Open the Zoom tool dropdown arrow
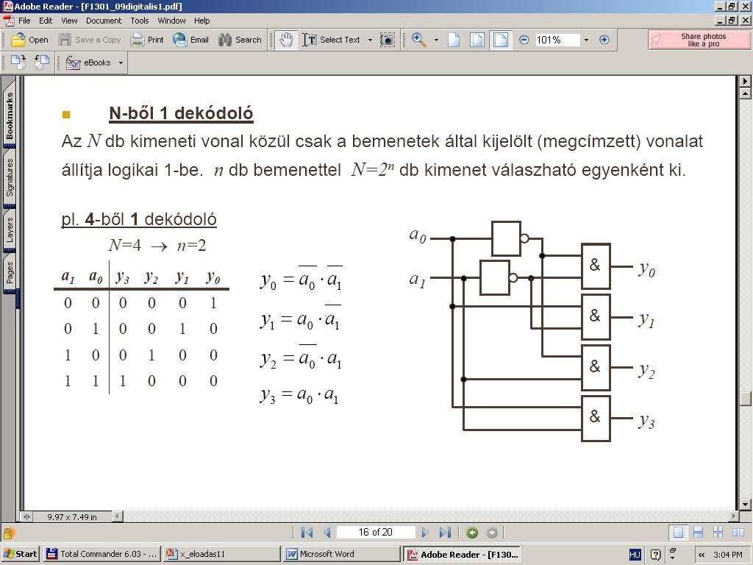 [x=436, y=40]
